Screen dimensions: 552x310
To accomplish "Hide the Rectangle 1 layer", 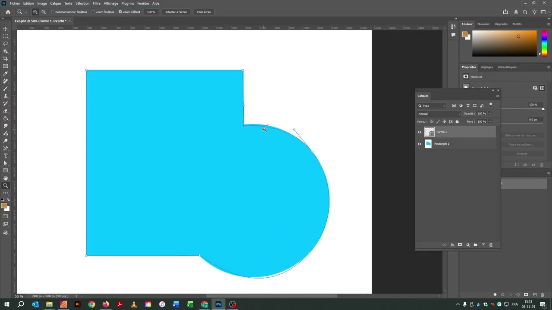I will [x=420, y=144].
